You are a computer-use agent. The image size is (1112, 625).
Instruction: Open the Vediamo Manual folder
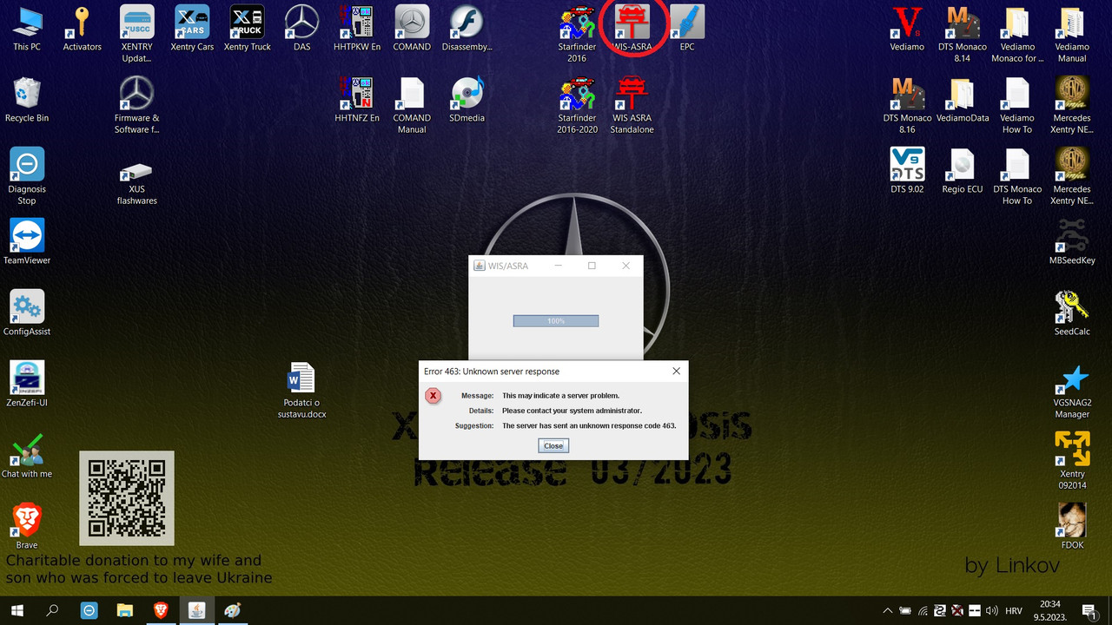1072,33
